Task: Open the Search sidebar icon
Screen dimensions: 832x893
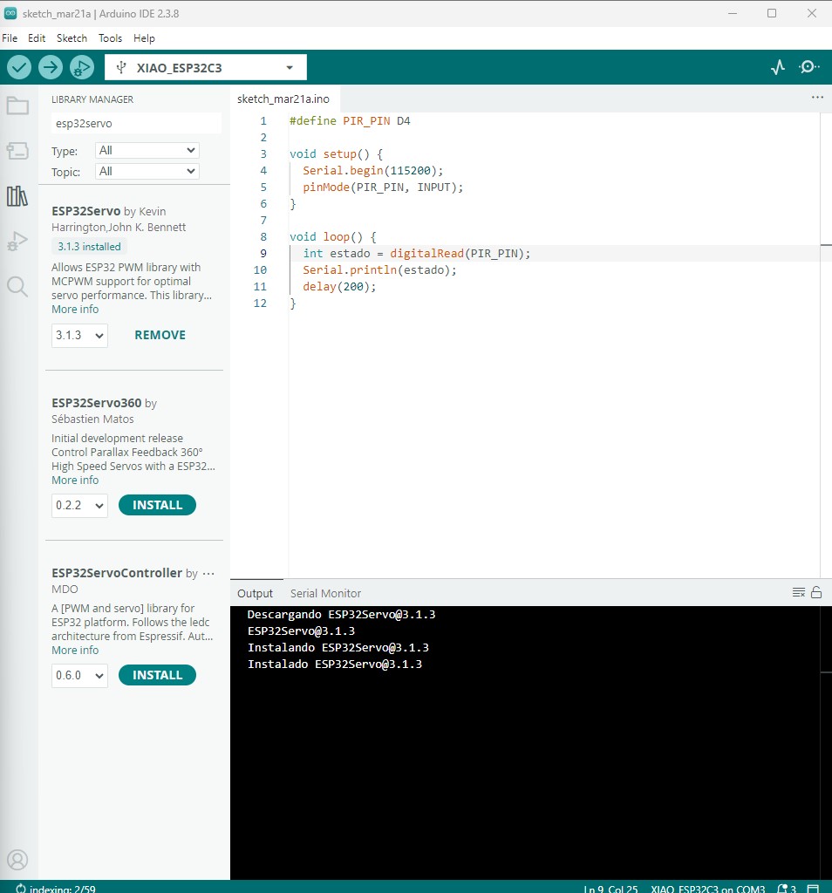Action: coord(17,286)
